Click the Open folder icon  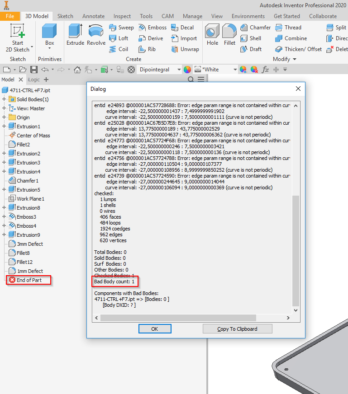click(x=23, y=70)
